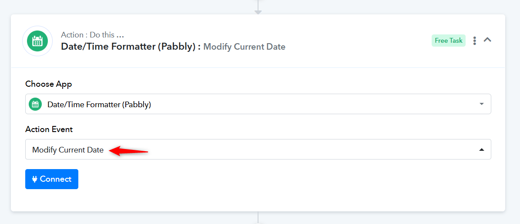This screenshot has width=520, height=224.
Task: Click the connector line below the action card
Action: pos(258,218)
